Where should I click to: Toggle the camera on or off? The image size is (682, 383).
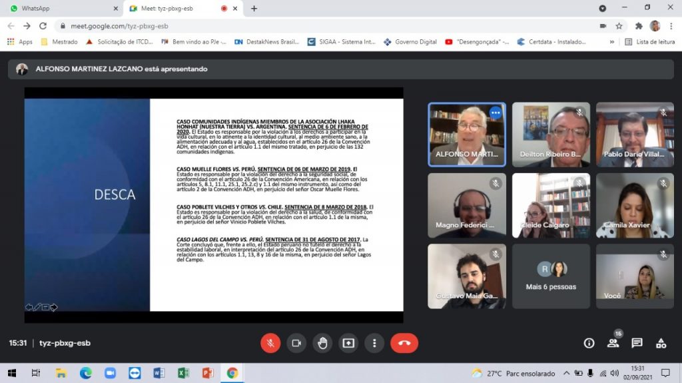click(296, 343)
